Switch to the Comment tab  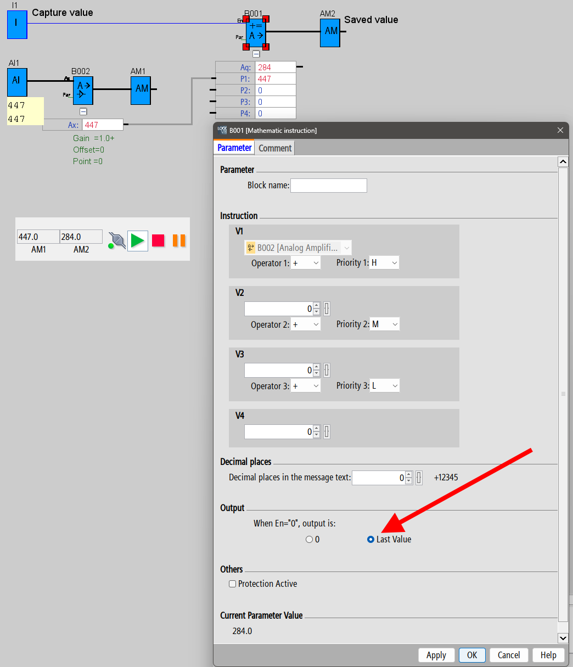click(x=275, y=148)
